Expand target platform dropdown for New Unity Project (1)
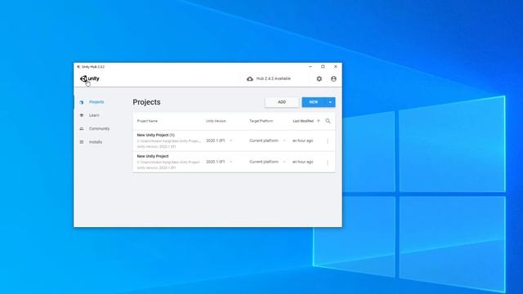Viewport: 523px width, 294px height. [284, 140]
